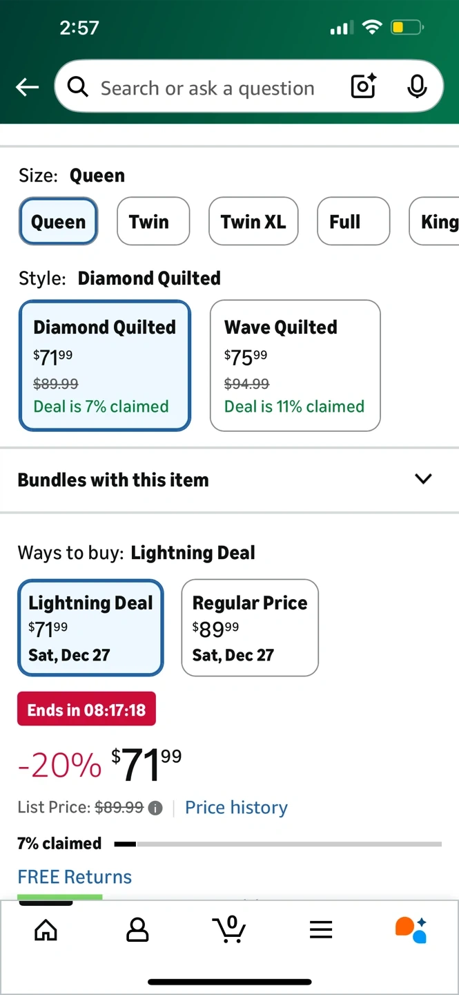Tap the back arrow icon
The height and width of the screenshot is (995, 459).
point(28,87)
